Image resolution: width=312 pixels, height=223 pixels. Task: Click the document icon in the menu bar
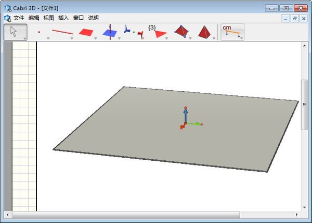[8, 18]
